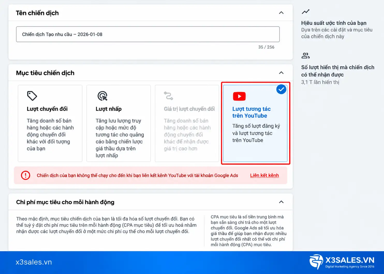Click the CPA mục tiêu explanation paragraph
The image size is (384, 274).
(248, 231)
